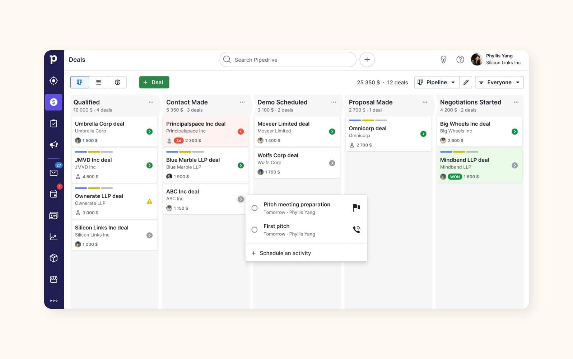Open Qualified column options menu
The image size is (573, 359).
coord(151,102)
